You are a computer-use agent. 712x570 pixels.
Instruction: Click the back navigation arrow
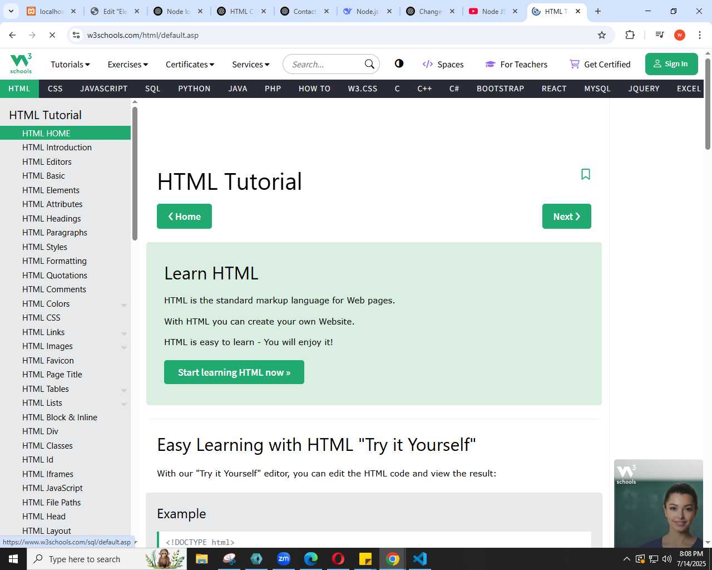pos(12,35)
